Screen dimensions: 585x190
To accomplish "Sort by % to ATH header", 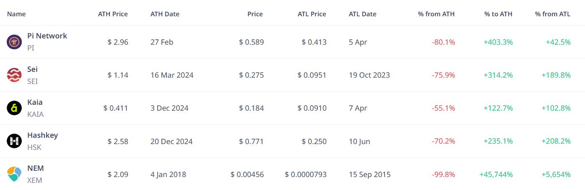I will coord(498,14).
